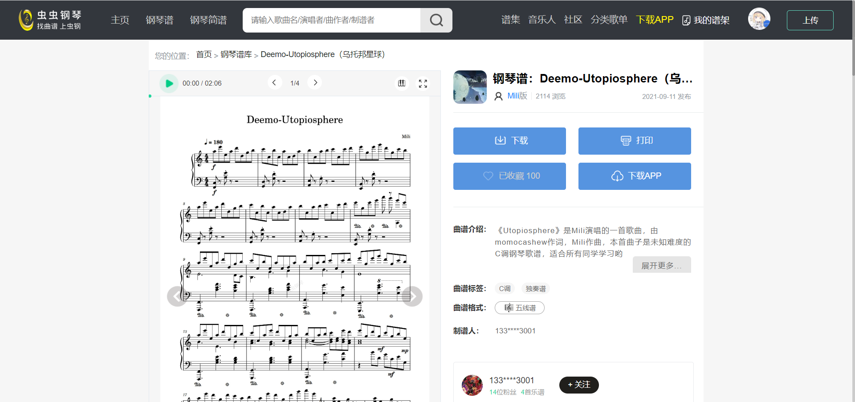Viewport: 855px width, 402px height.
Task: Open the 社区 community menu
Action: 573,20
